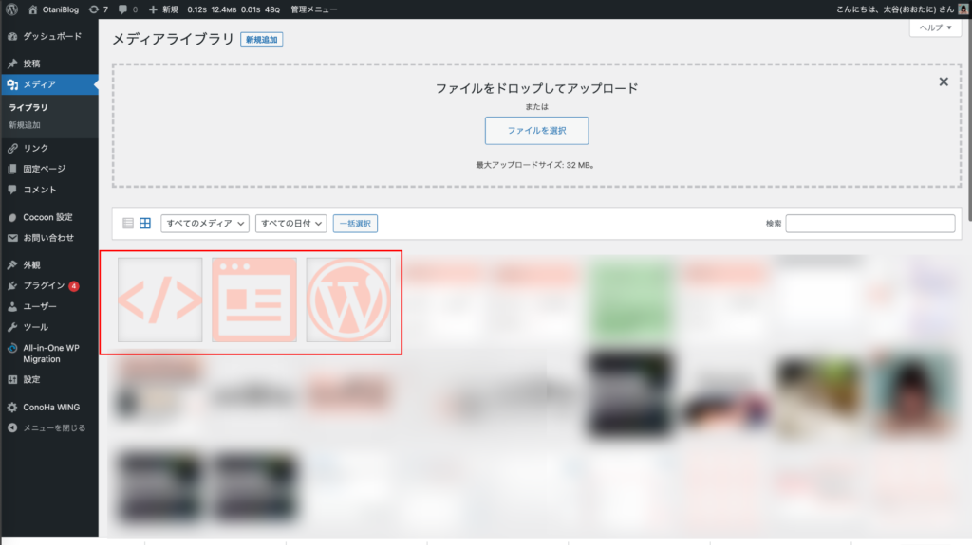Viewport: 972px width, 545px height.
Task: Open リンク link icon in sidebar
Action: click(x=12, y=148)
